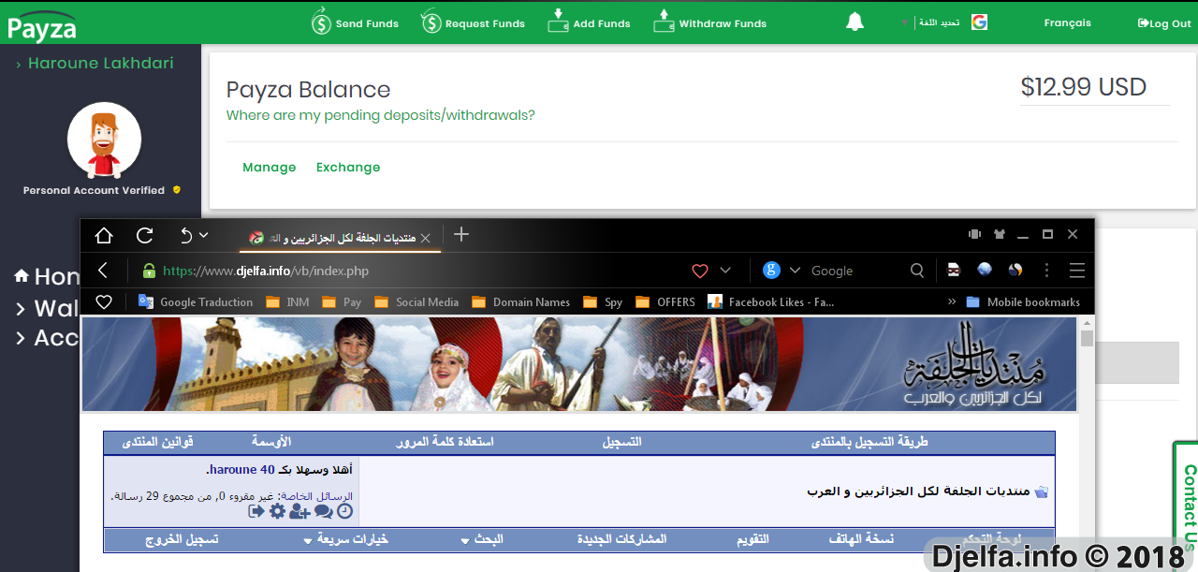The width and height of the screenshot is (1198, 572).
Task: Click the forum chat bubbles icon
Action: 324,511
